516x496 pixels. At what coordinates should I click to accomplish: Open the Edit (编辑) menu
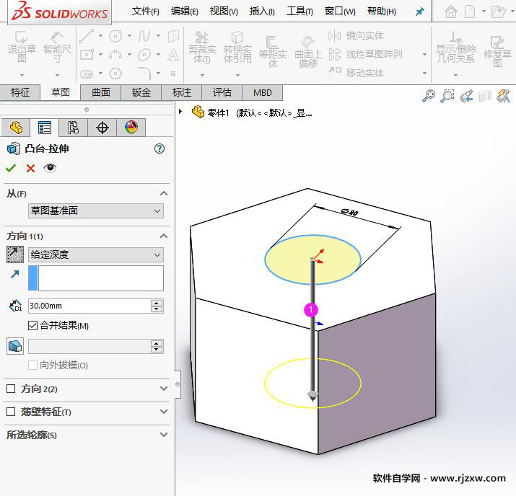point(184,12)
